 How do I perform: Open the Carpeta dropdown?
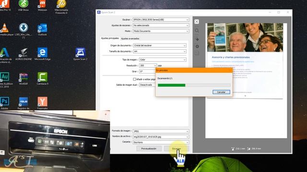161,142
